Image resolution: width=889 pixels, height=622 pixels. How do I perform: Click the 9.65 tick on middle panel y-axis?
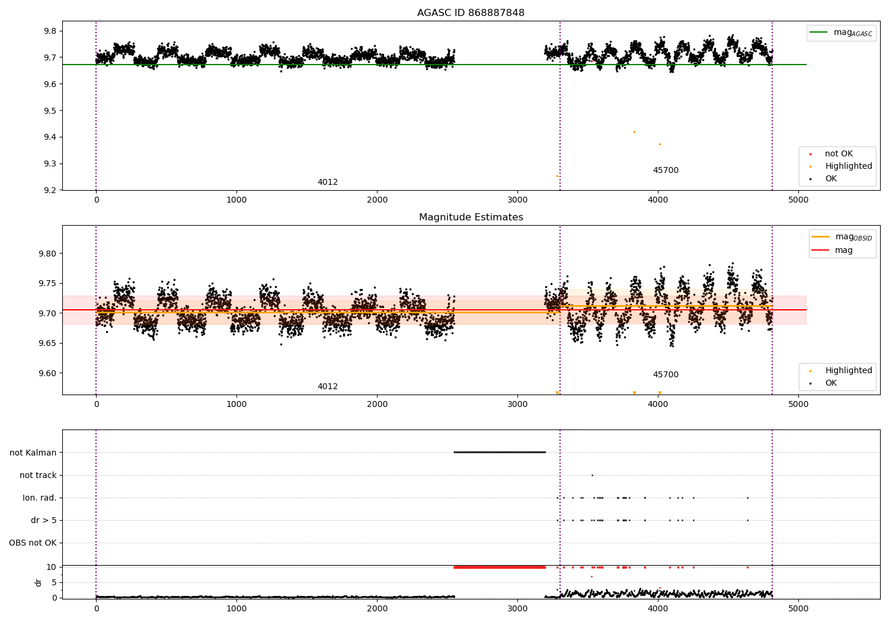click(49, 344)
